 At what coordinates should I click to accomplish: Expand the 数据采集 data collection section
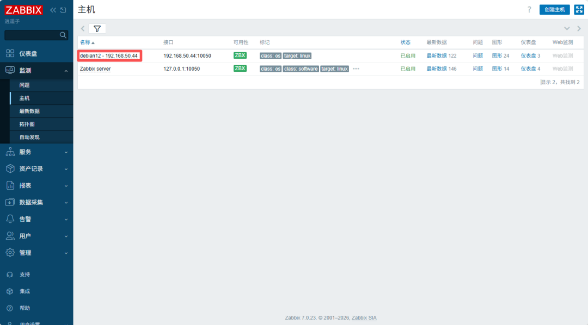pyautogui.click(x=36, y=202)
